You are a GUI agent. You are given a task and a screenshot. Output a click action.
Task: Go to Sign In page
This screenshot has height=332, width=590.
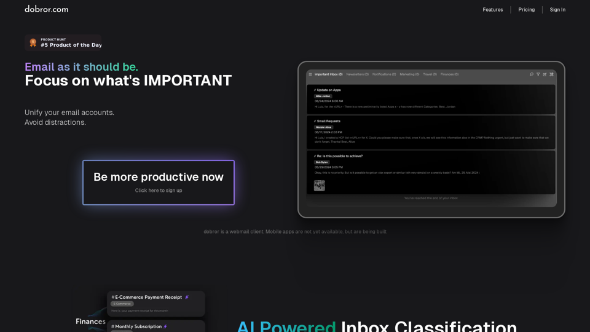point(557,10)
